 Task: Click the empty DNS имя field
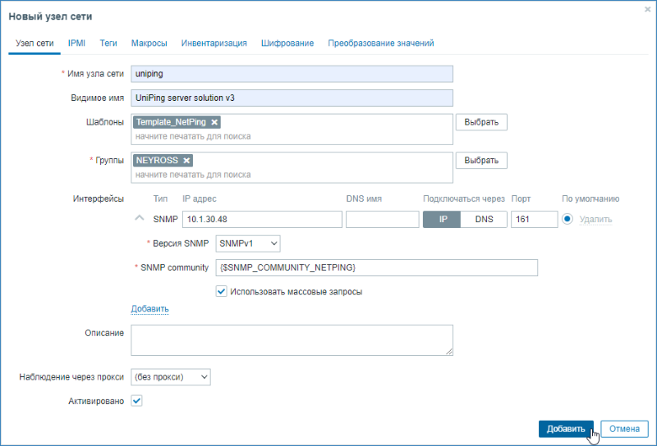(x=383, y=219)
